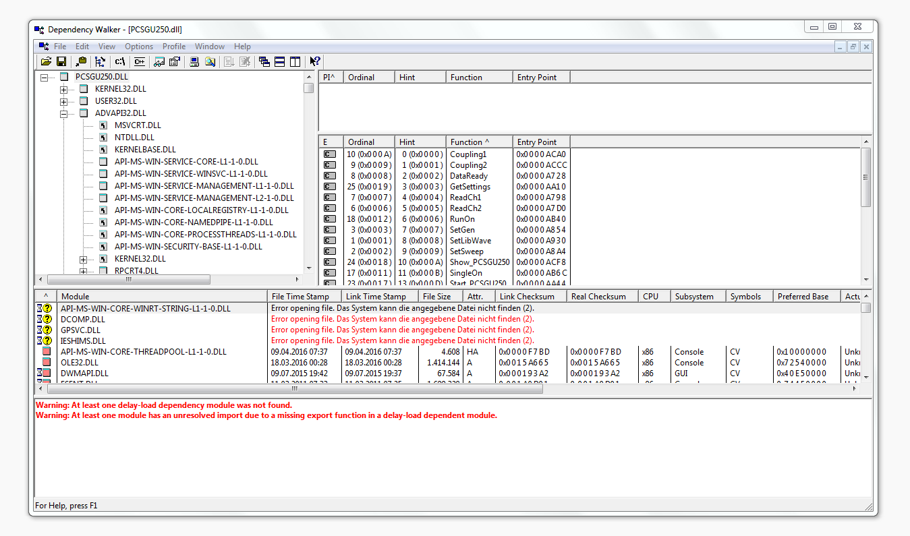Sort imports by the PI column header
Image resolution: width=910 pixels, height=536 pixels.
[331, 78]
